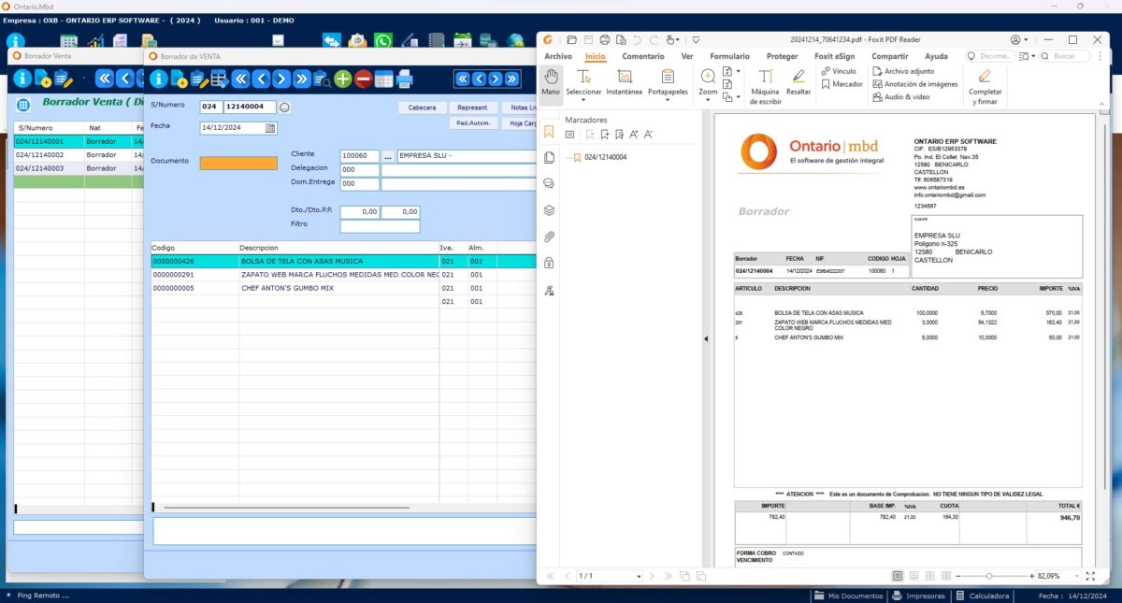Switch to the Proteger ribbon tab
This screenshot has width=1122, height=603.
782,56
